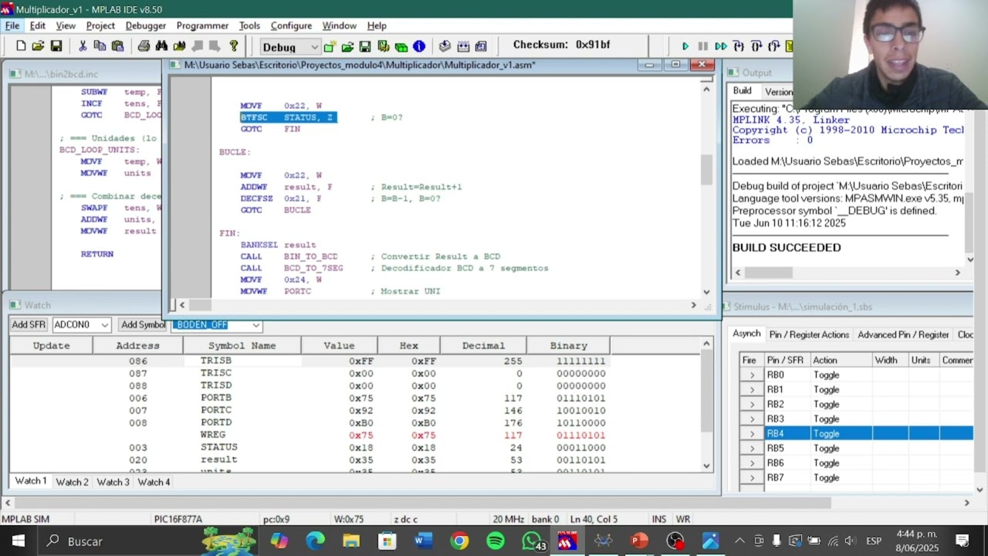Click the Copy toolbar icon
Screen dimensions: 988x556
point(100,46)
